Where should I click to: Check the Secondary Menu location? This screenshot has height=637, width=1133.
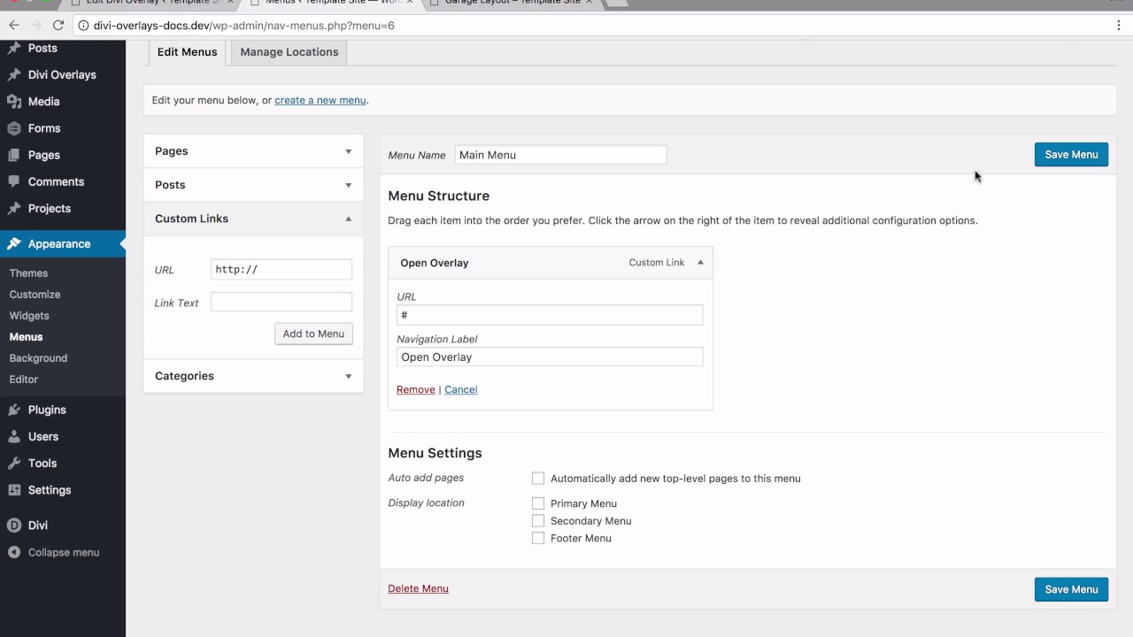(x=538, y=520)
